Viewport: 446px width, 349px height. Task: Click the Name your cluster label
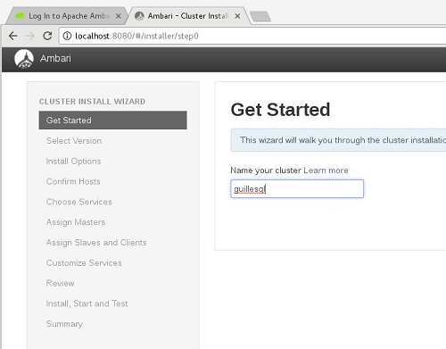click(266, 170)
